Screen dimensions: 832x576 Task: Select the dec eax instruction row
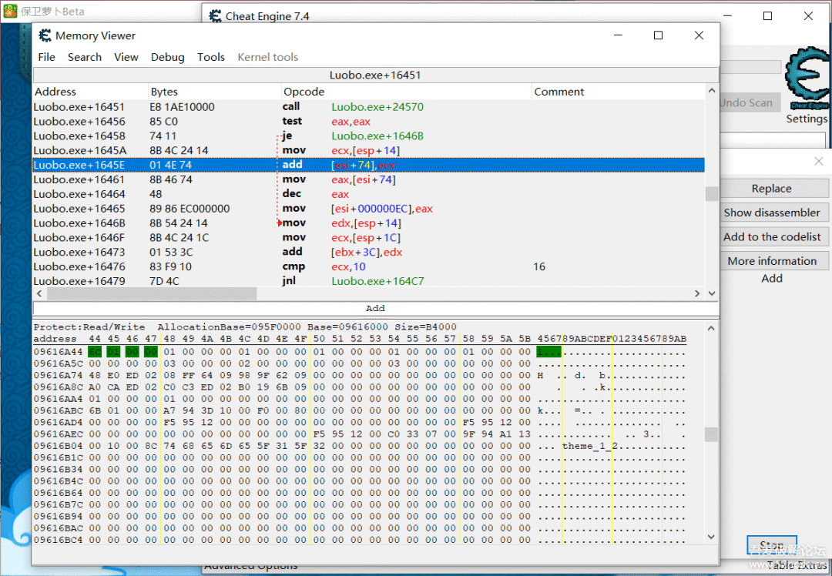click(x=368, y=194)
